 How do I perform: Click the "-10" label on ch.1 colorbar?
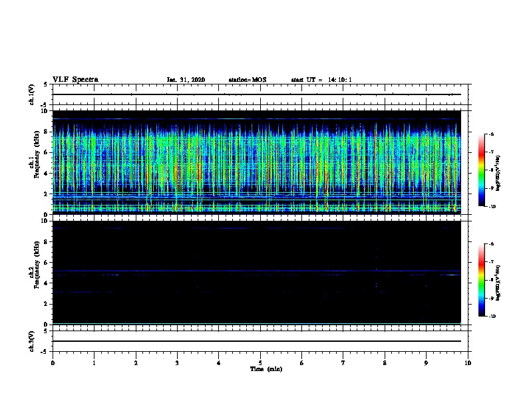(x=492, y=206)
